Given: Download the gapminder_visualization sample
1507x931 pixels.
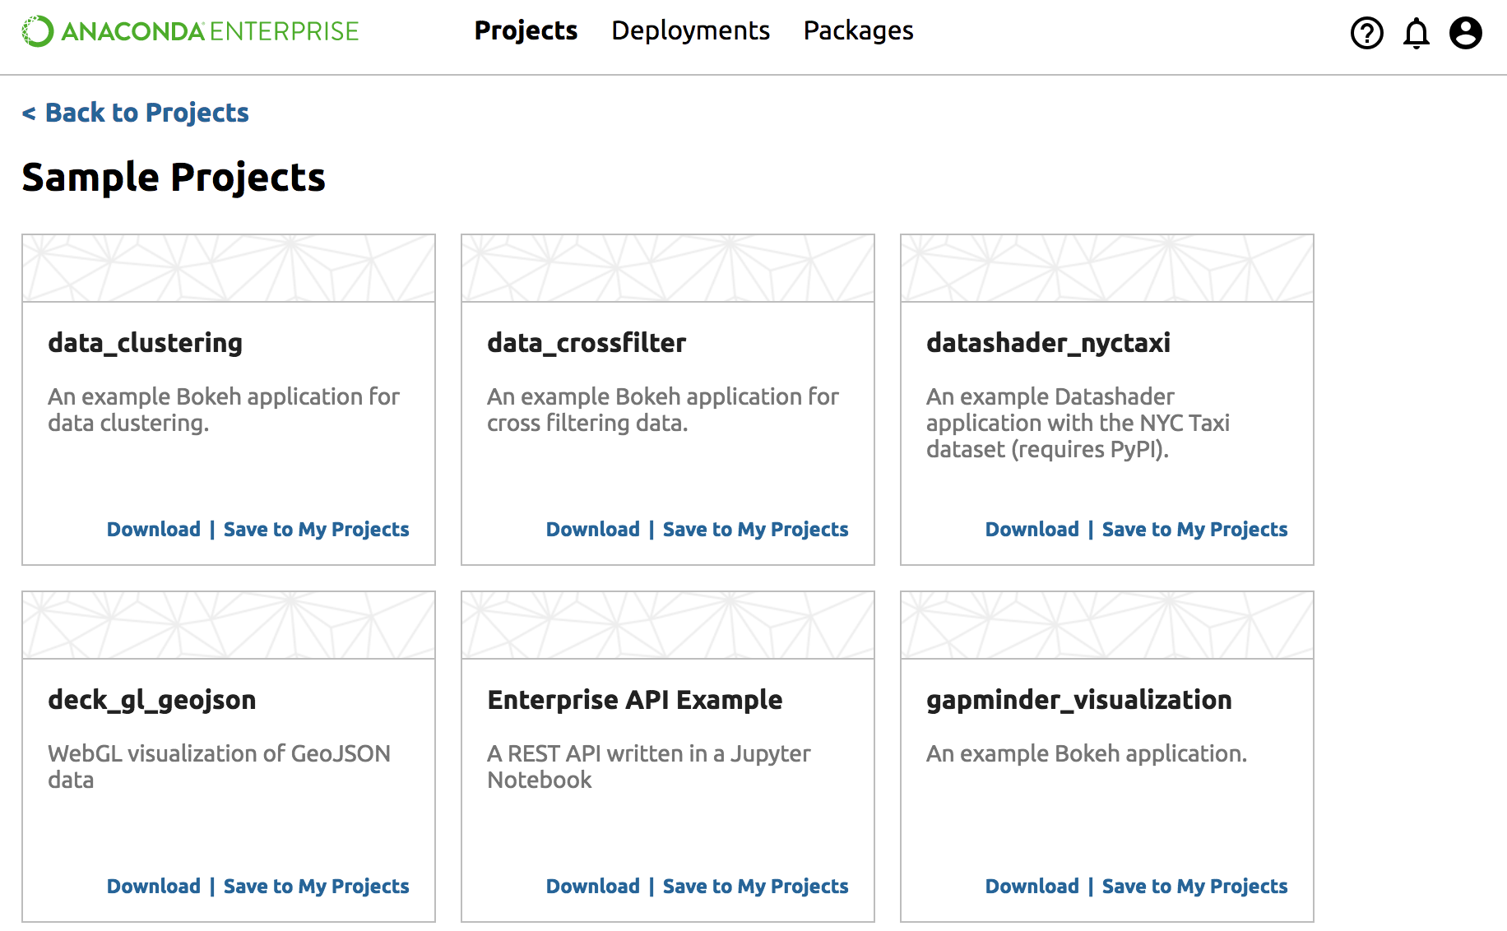Looking at the screenshot, I should click(x=1032, y=886).
